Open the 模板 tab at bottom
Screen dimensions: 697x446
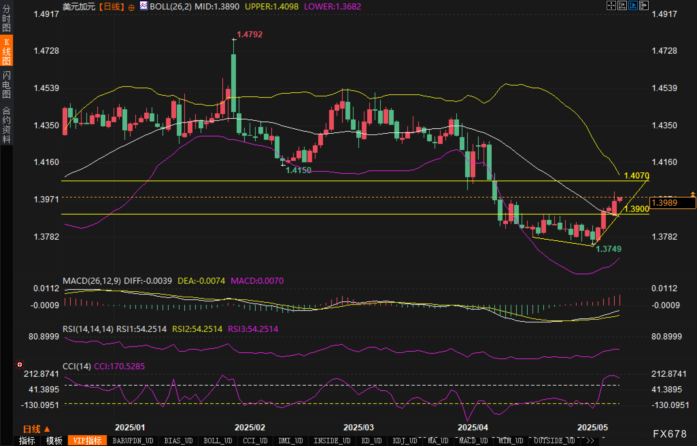click(54, 441)
